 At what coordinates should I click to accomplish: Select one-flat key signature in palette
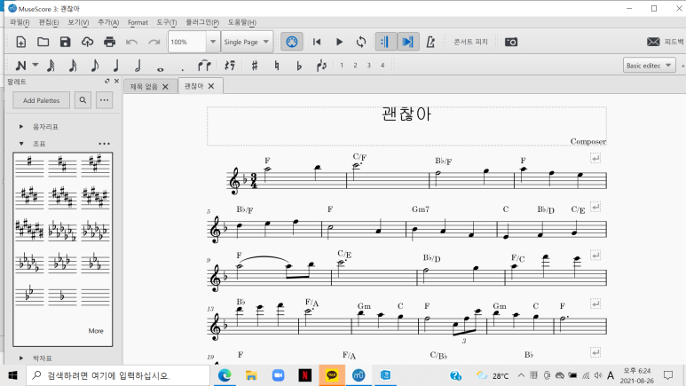(x=62, y=295)
